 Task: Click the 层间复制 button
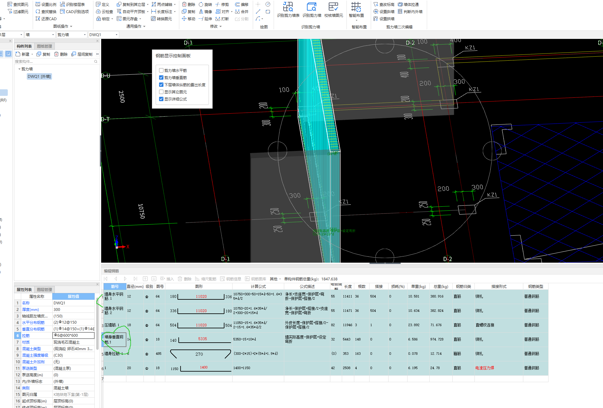(x=82, y=54)
